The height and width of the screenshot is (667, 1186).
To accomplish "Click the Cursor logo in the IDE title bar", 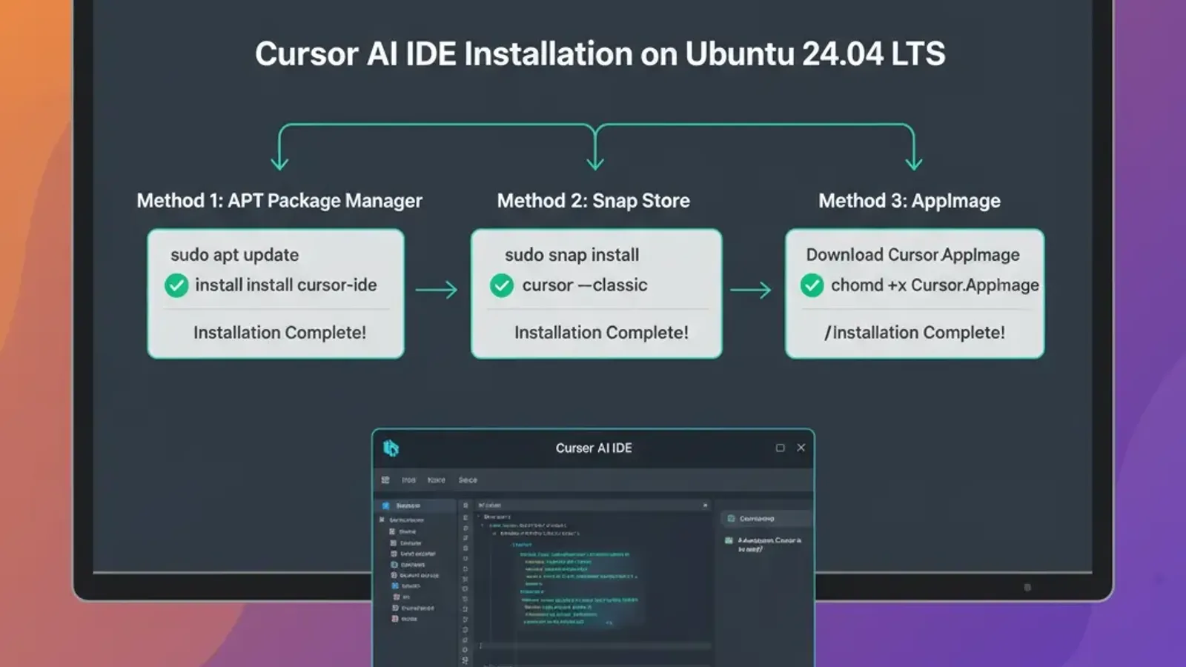I will 390,448.
